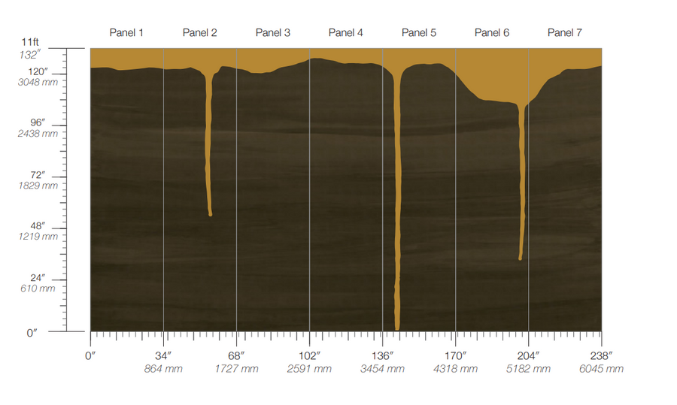Viewport: 677px width, 405px height.
Task: Click the '864 mm' measurement
Action: tap(163, 369)
